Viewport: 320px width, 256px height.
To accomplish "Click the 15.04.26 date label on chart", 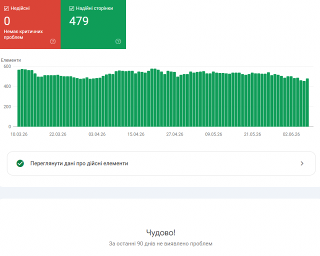I will pyautogui.click(x=136, y=134).
